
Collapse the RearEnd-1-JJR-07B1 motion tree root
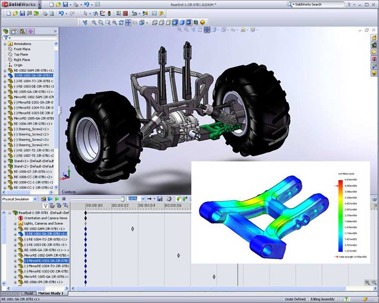pyautogui.click(x=9, y=213)
